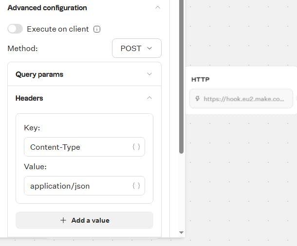Viewport: 297px width, 246px height.
Task: Collapse Advanced configuration using its chevron
Action: pyautogui.click(x=157, y=8)
